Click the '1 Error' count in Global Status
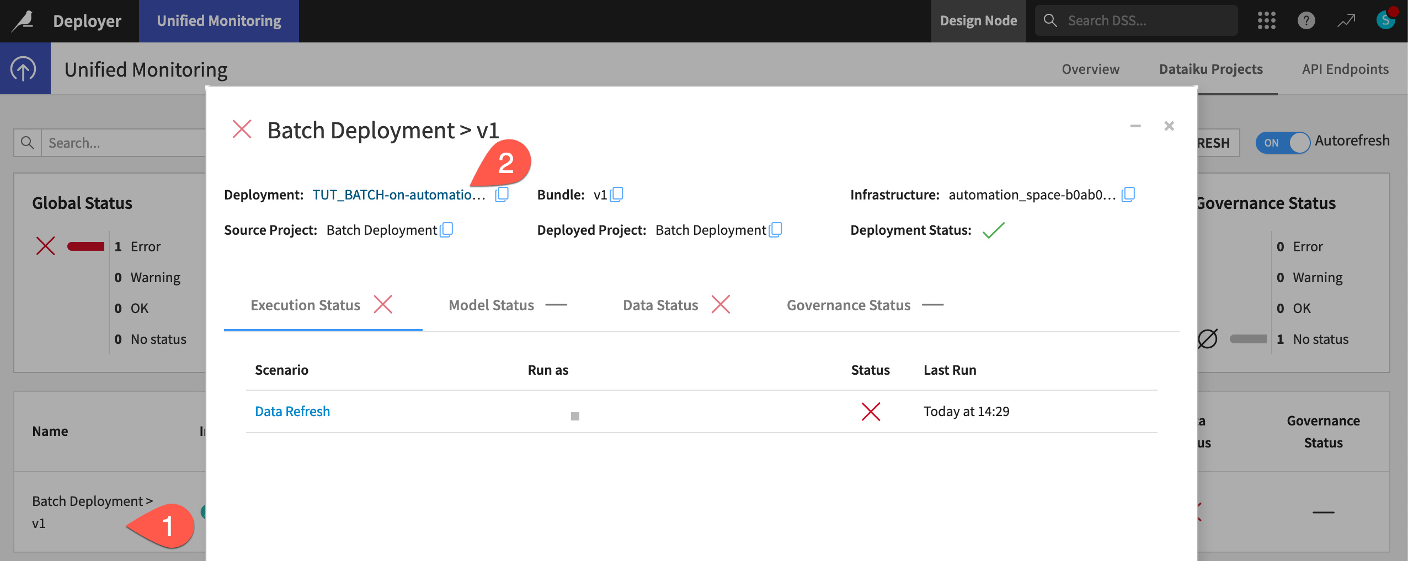This screenshot has width=1408, height=561. pos(137,246)
